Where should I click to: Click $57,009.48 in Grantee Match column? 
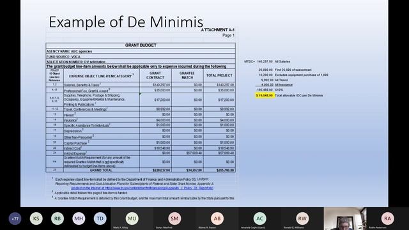pos(194,153)
